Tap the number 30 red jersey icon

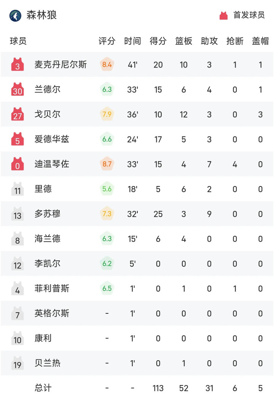pos(18,90)
